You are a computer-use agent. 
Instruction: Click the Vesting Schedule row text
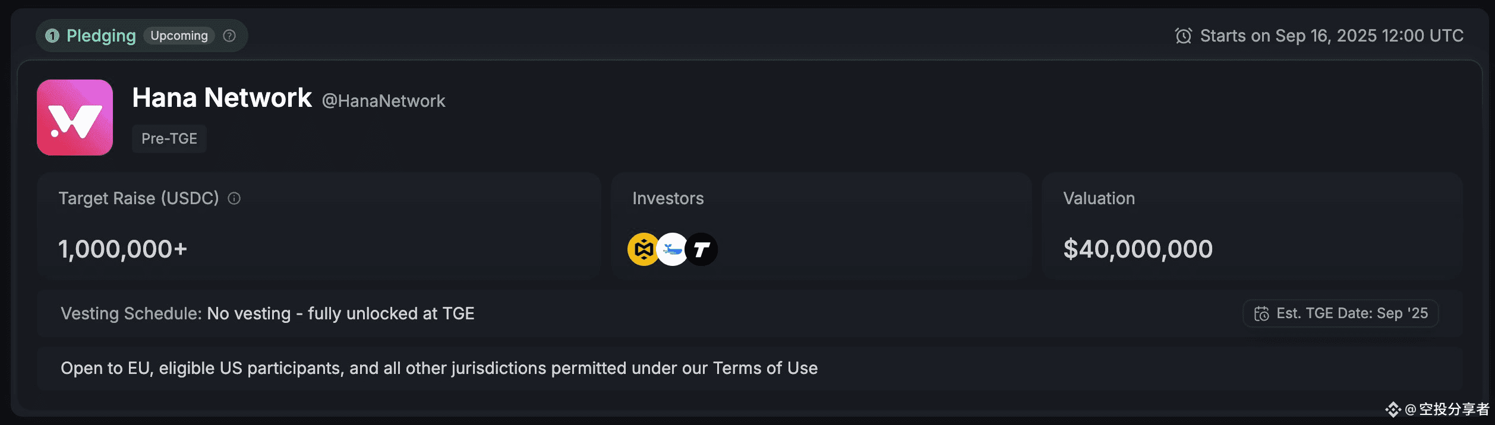[x=267, y=313]
